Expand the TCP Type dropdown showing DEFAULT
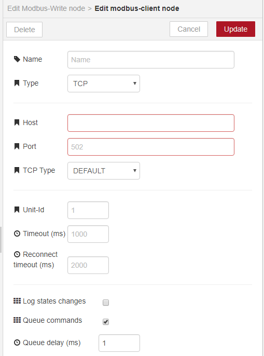The image size is (264, 356). pyautogui.click(x=104, y=171)
